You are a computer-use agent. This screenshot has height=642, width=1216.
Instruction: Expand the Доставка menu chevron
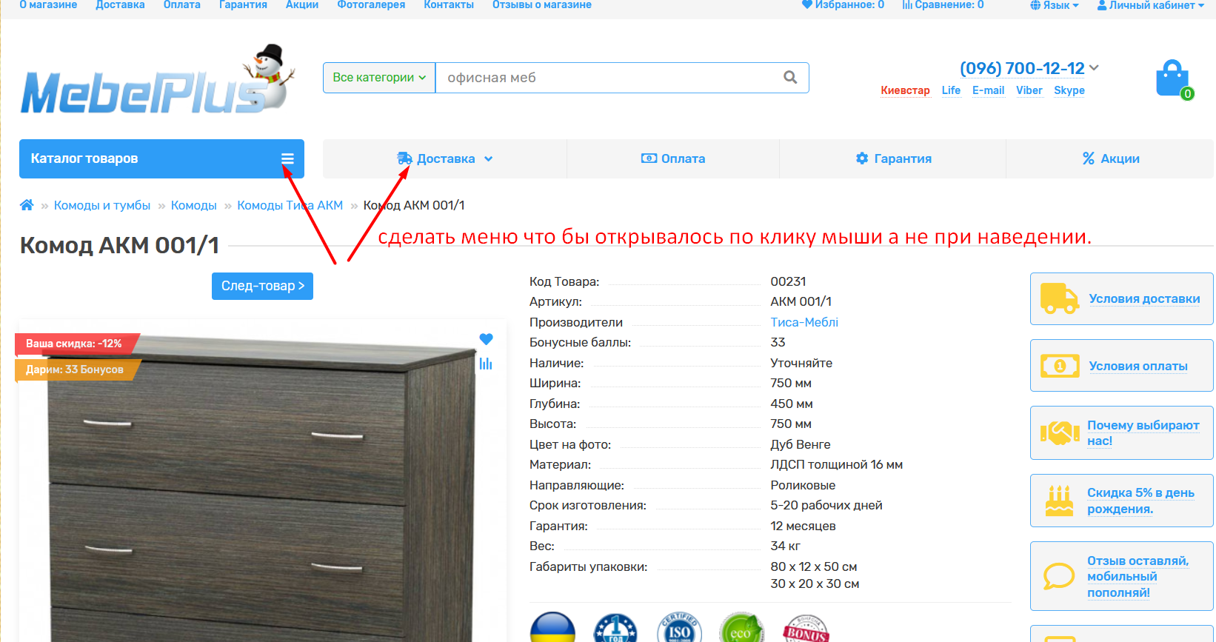[489, 158]
